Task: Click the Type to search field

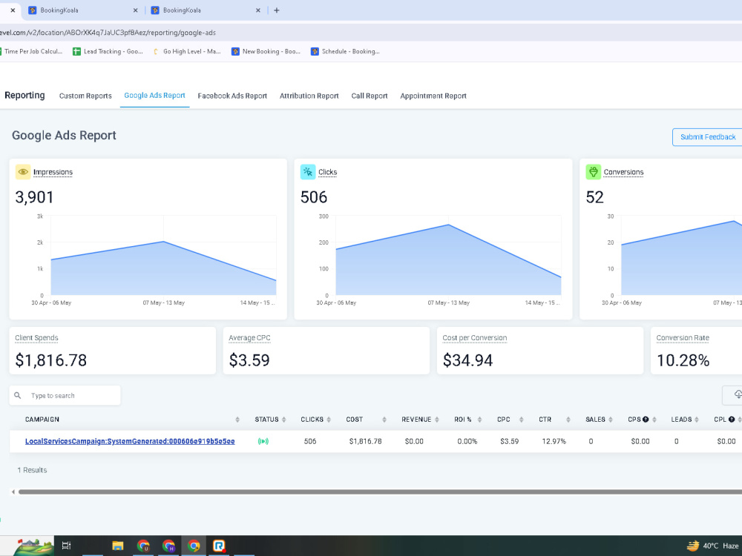Action: (65, 395)
